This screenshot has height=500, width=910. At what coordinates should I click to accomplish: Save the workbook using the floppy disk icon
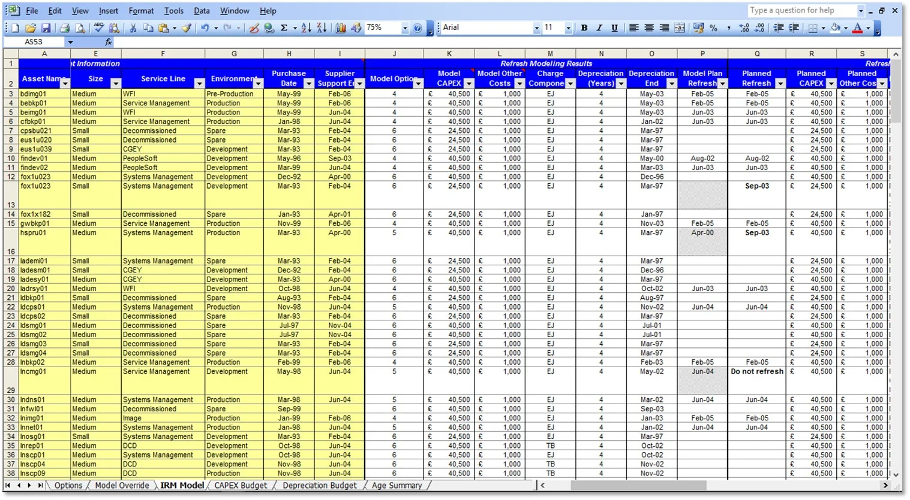46,28
